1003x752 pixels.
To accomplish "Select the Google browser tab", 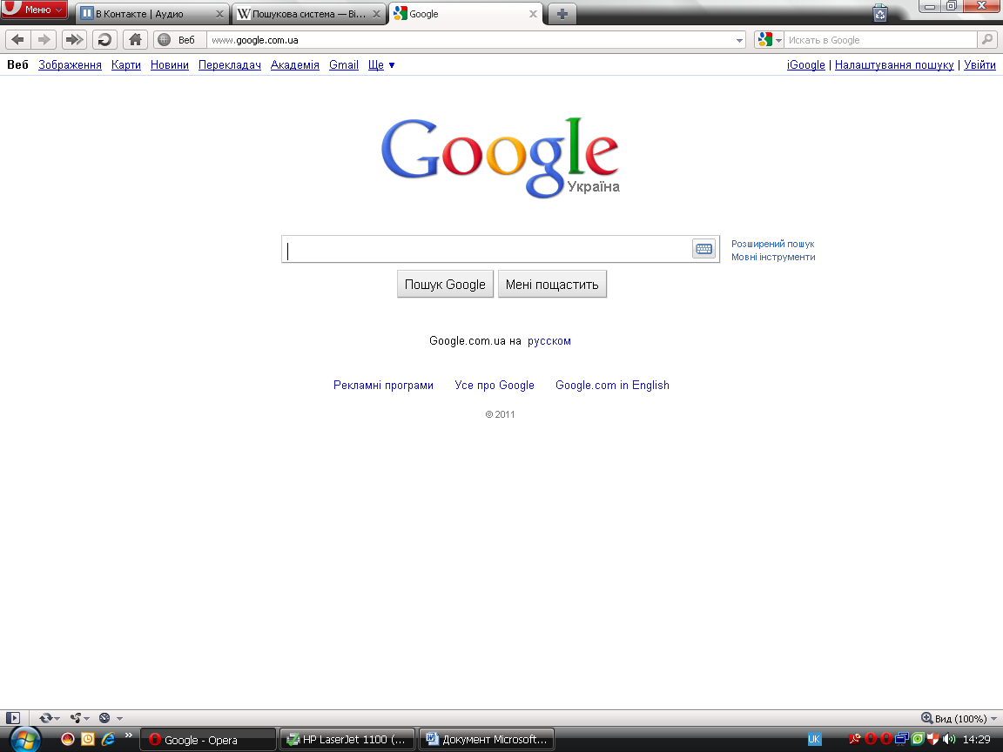I will (465, 13).
